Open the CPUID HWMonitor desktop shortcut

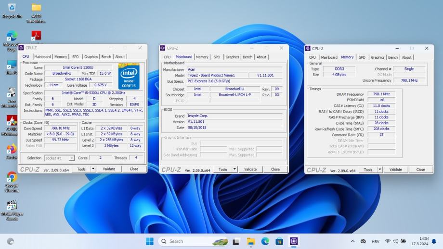[12, 121]
